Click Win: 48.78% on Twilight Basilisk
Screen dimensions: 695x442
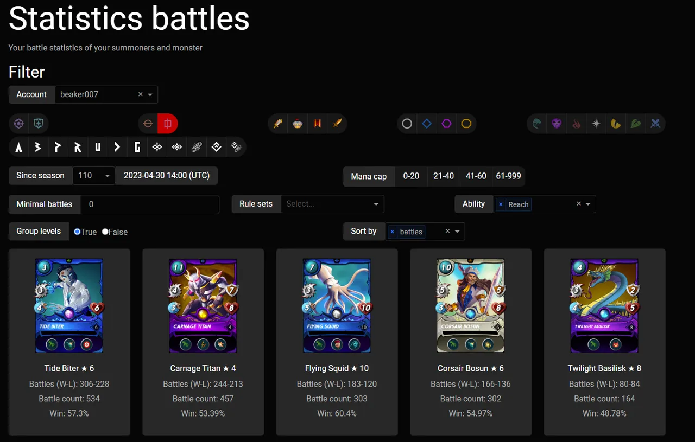click(604, 413)
